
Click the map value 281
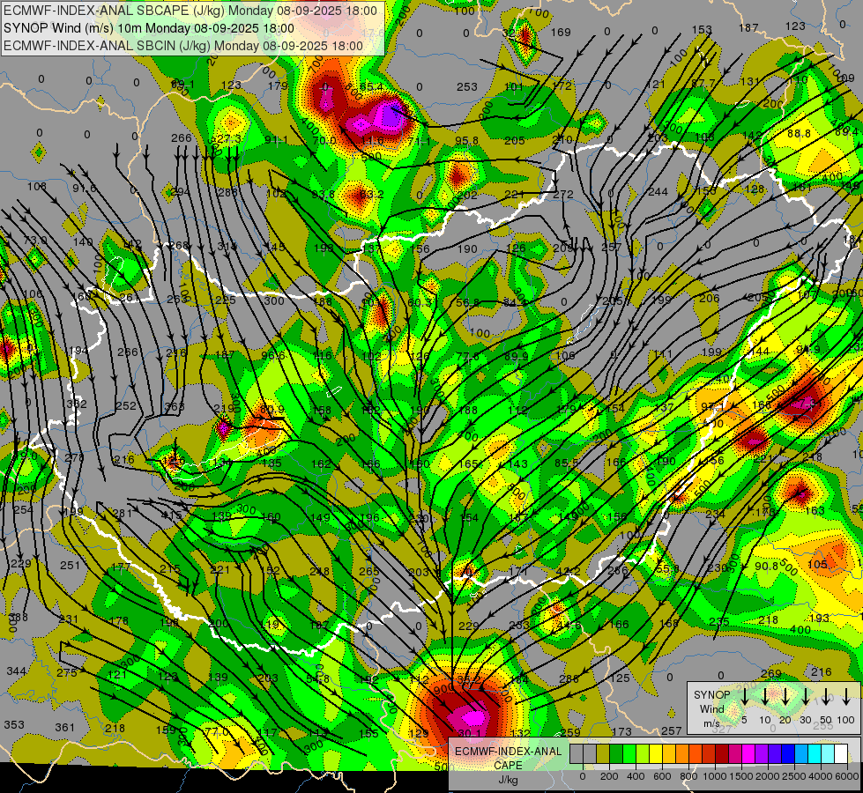point(123,514)
